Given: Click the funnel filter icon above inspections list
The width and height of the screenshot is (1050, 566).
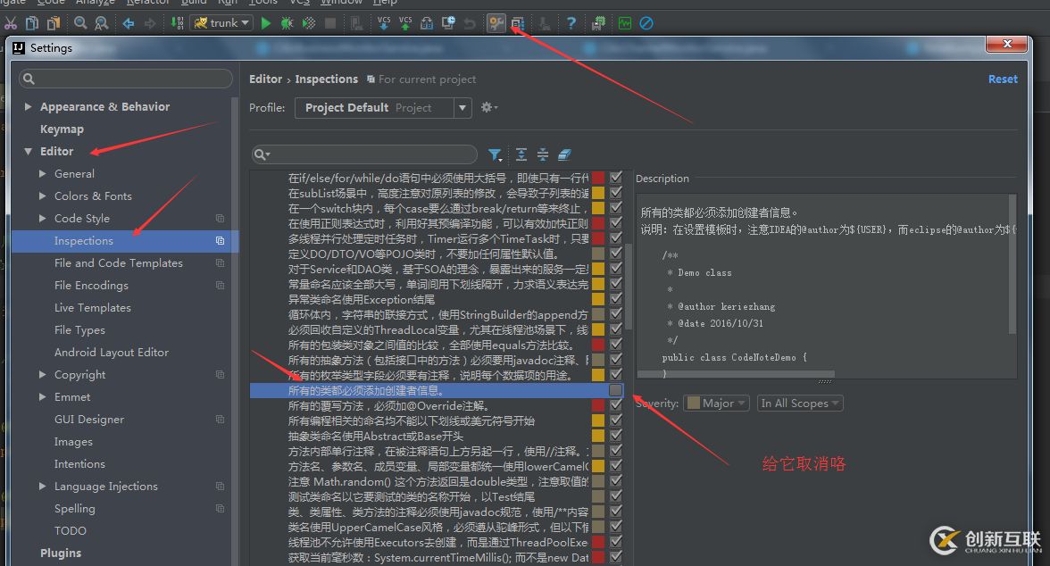Looking at the screenshot, I should 495,154.
